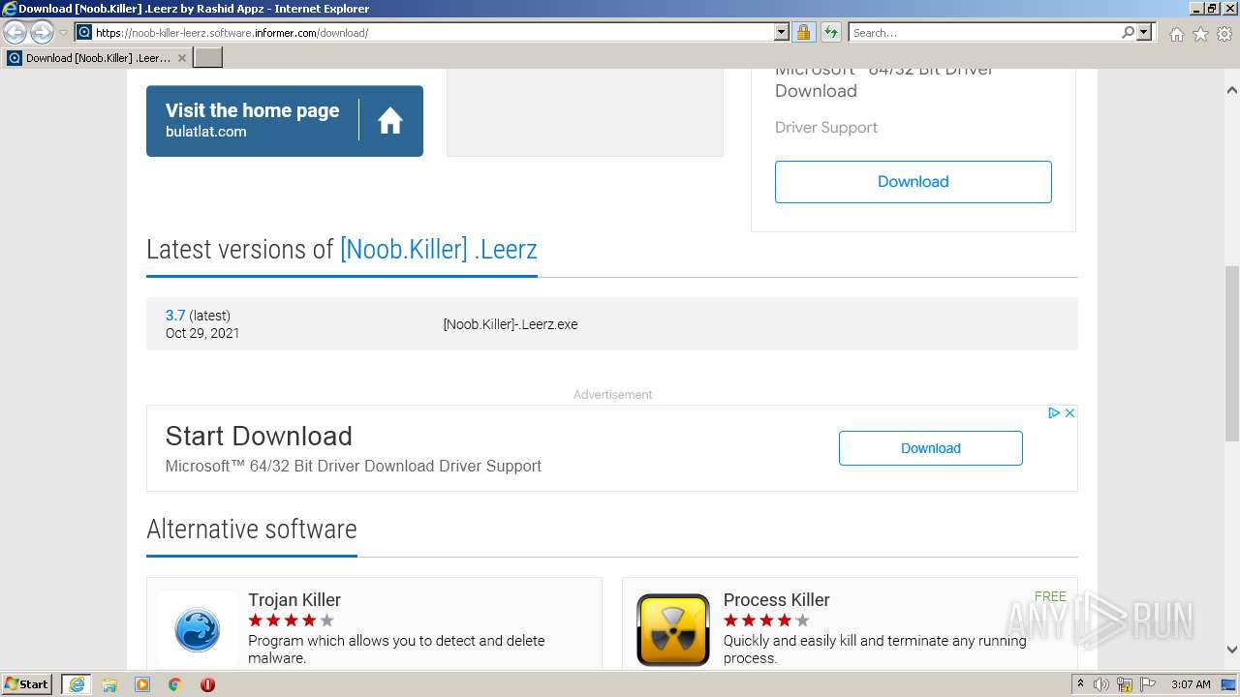
Task: Click the vertical scrollbar thumb
Action: click(1232, 352)
